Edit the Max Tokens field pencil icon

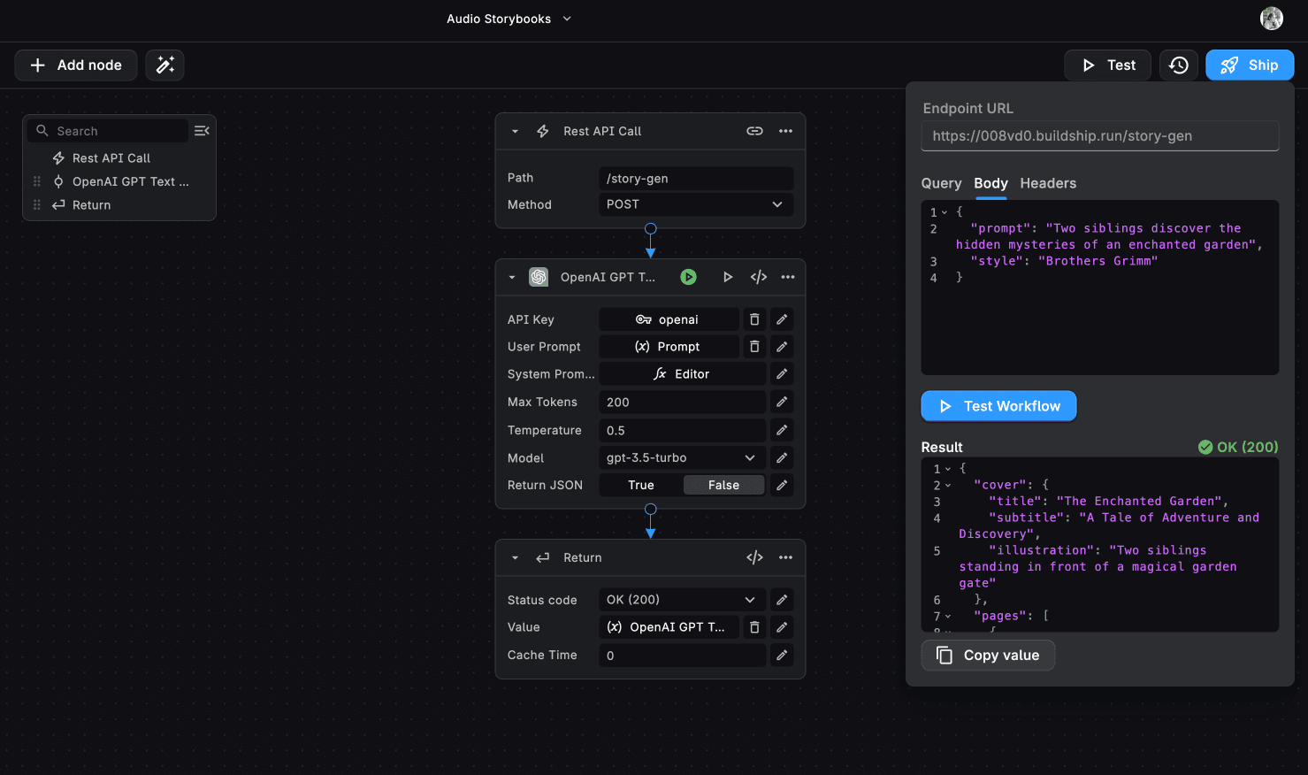click(782, 402)
